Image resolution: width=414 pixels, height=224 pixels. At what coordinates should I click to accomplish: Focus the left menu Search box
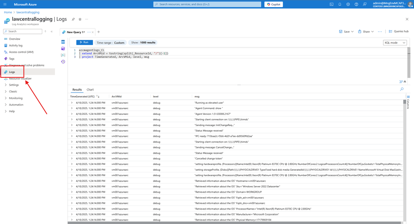pos(23,31)
